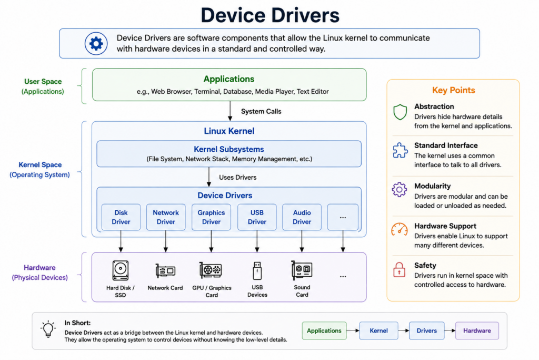Image resolution: width=539 pixels, height=360 pixels.
Task: Click the purple Hardware chip in summary
Action: coord(477,330)
